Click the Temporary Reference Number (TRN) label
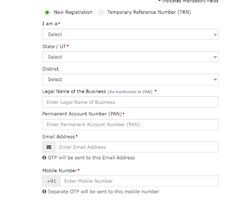The height and width of the screenshot is (200, 242). [149, 12]
